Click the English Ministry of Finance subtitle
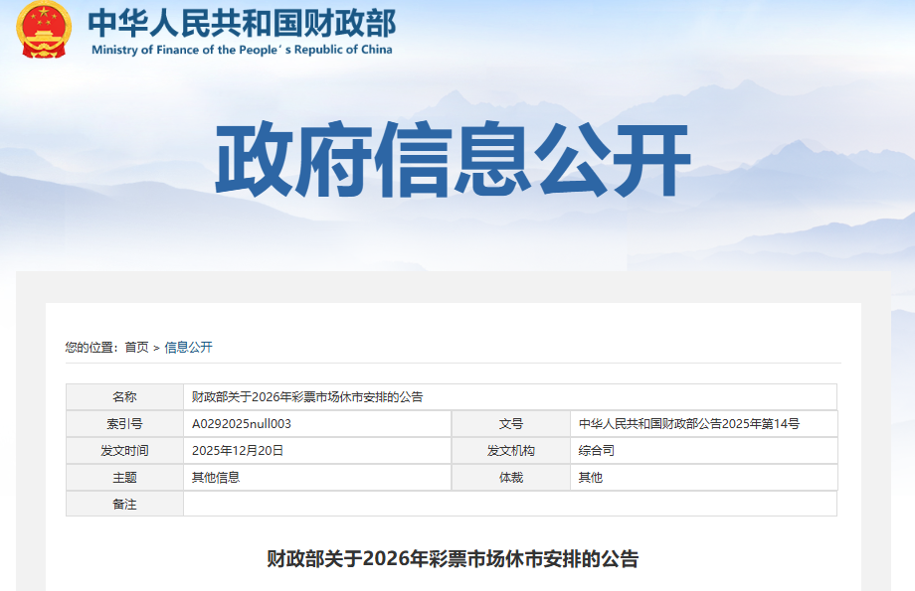Image resolution: width=915 pixels, height=591 pixels. [242, 50]
